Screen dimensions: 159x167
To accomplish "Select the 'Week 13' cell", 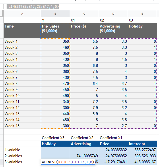I will tap(22, 114).
